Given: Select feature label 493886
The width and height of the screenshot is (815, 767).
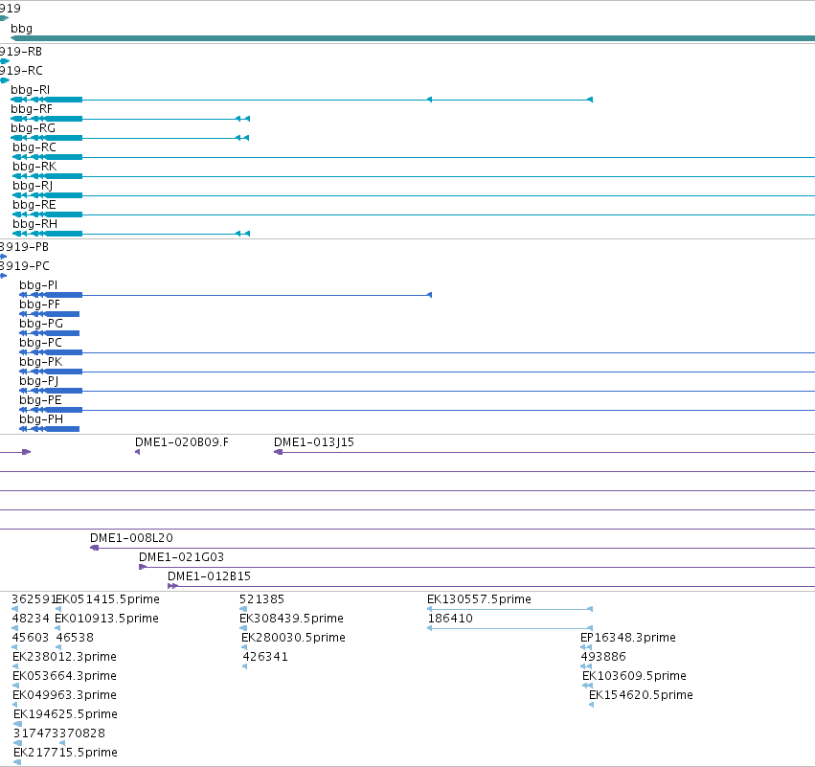Looking at the screenshot, I should point(603,657).
